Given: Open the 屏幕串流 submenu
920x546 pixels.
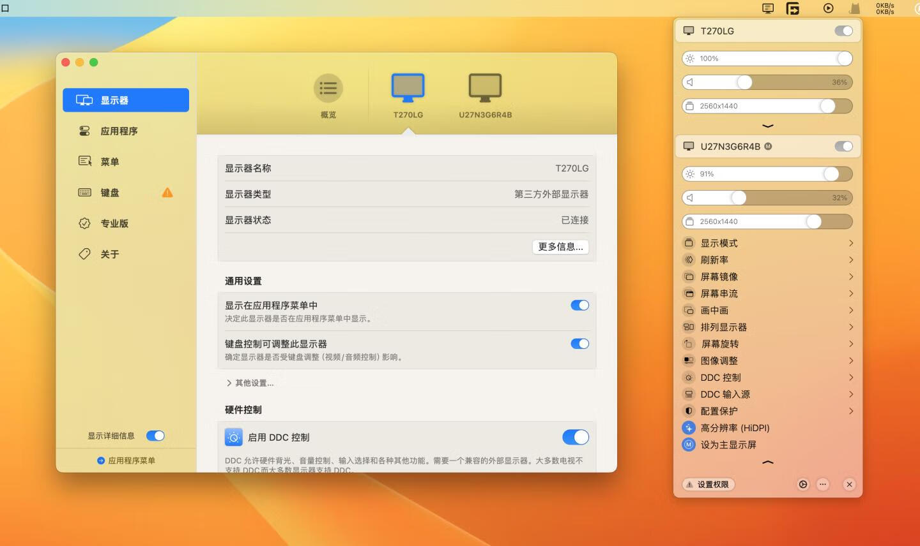Looking at the screenshot, I should point(768,293).
